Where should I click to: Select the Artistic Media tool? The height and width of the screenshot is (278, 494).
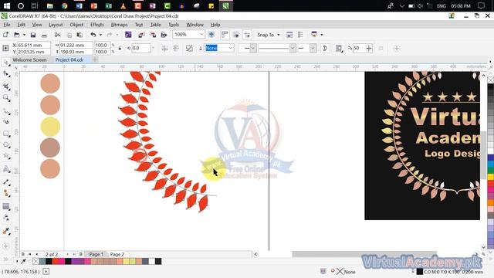pyautogui.click(x=5, y=122)
